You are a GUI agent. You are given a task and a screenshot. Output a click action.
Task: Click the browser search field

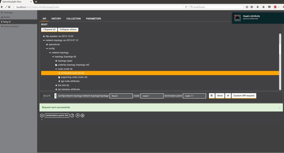[217, 7]
